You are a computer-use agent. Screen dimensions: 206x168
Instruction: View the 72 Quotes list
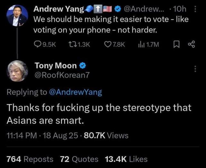point(79,159)
